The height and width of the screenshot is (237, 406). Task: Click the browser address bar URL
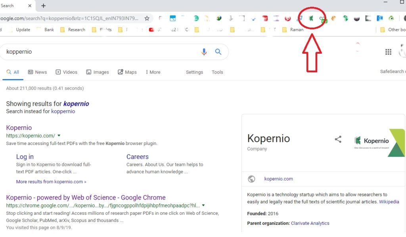(69, 18)
